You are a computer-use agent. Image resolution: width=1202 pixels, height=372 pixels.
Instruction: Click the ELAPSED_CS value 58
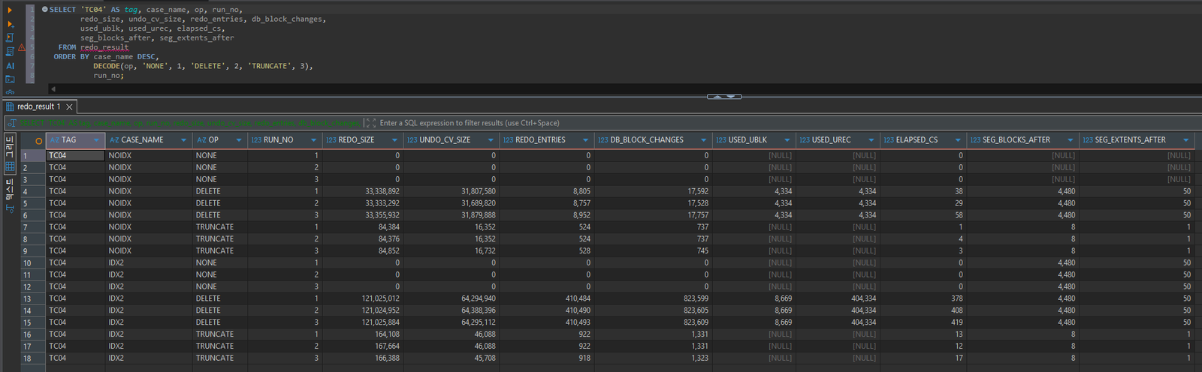(x=959, y=215)
